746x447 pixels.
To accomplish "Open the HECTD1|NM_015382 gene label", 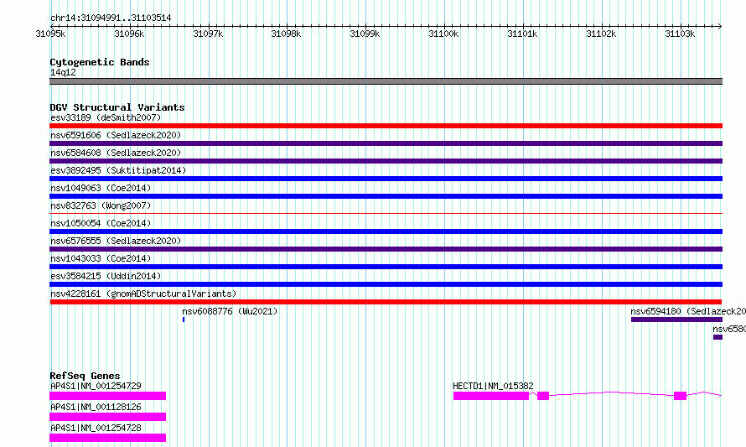I will pos(493,386).
